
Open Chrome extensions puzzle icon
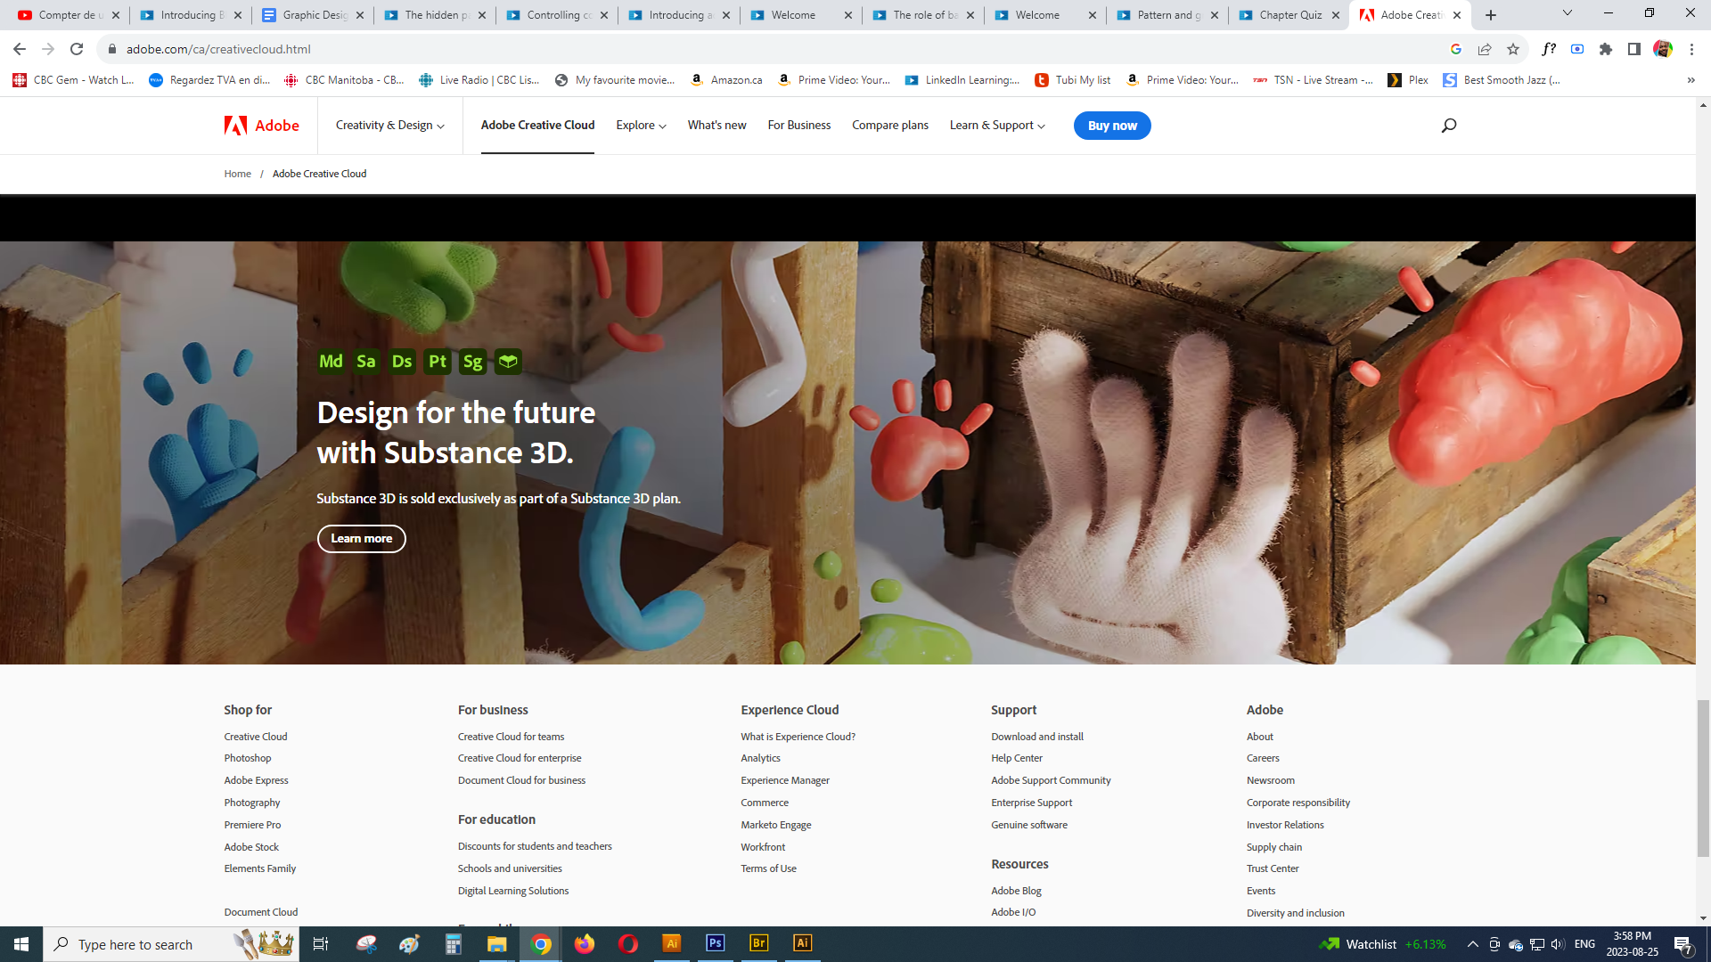1606,49
